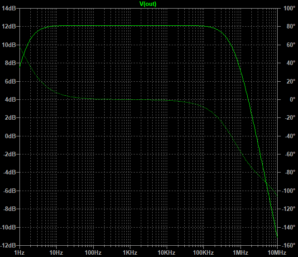Click the 100° phase axis label
298x257 pixels.
coord(289,8)
